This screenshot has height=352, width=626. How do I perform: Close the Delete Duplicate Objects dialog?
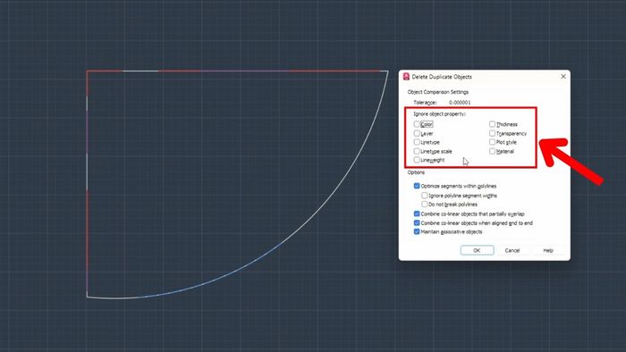pyautogui.click(x=563, y=76)
